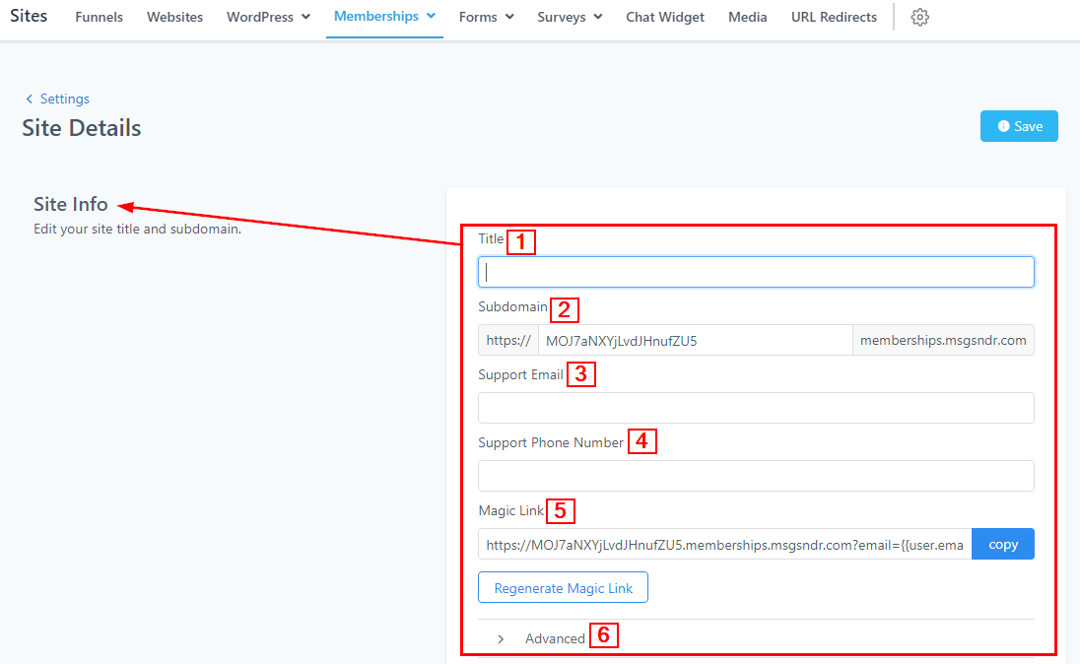Open the Memberships dropdown menu

point(384,17)
